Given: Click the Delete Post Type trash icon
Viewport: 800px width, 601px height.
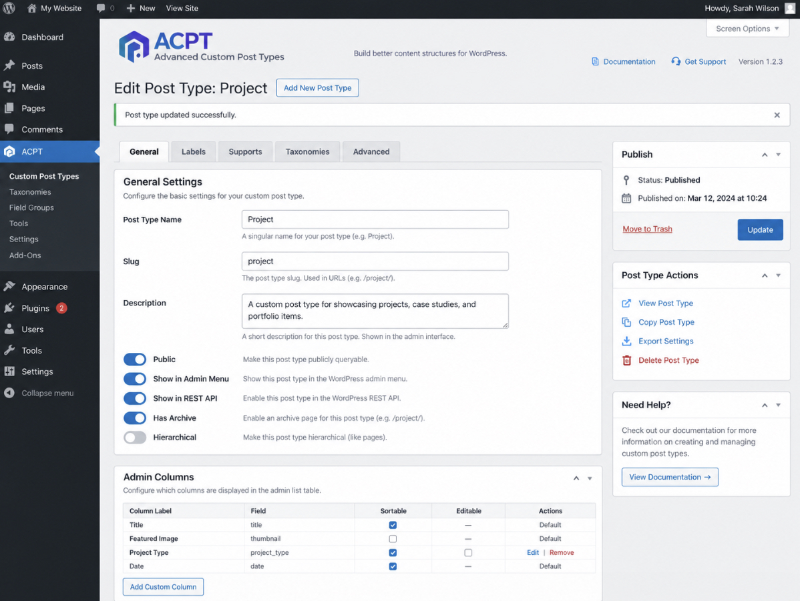Looking at the screenshot, I should click(626, 360).
